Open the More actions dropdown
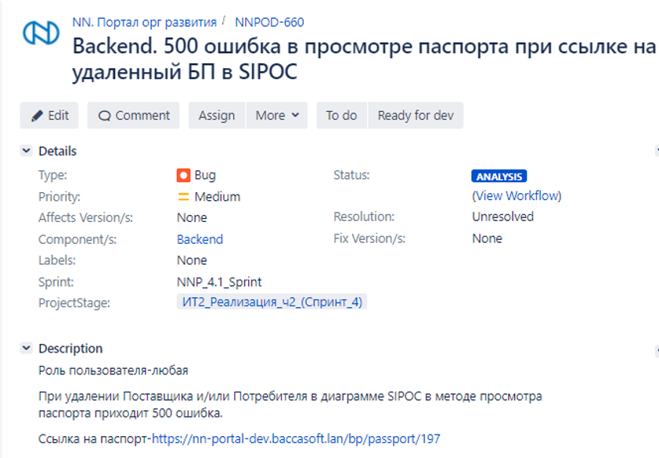 [277, 116]
